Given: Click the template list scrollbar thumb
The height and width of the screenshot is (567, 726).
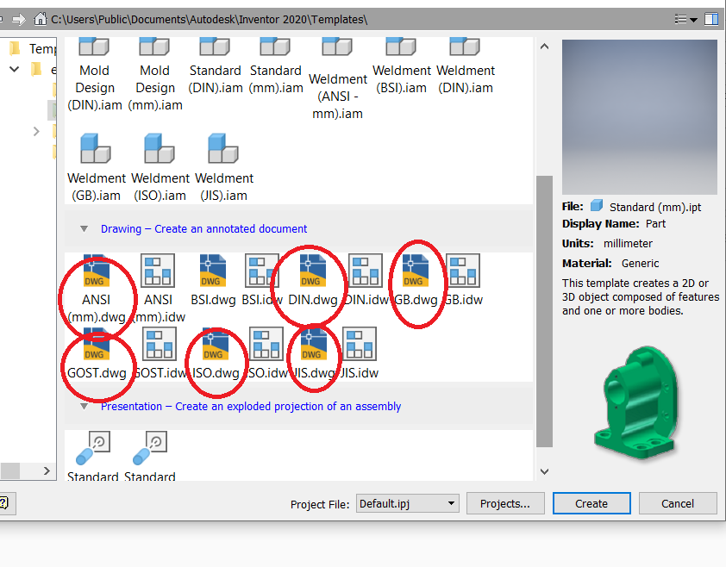Looking at the screenshot, I should [x=545, y=311].
